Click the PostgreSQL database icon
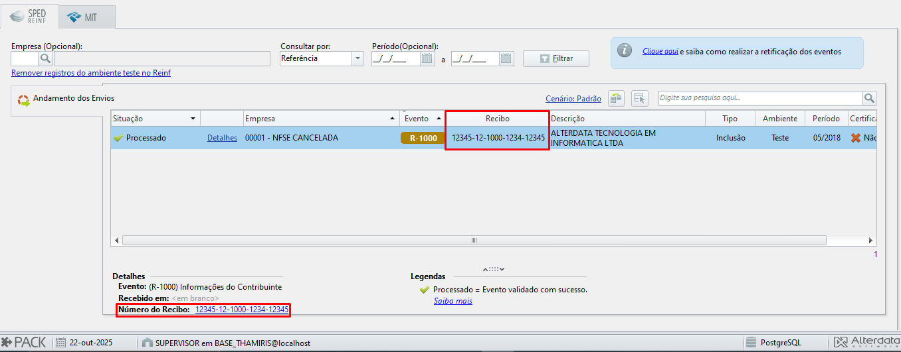The height and width of the screenshot is (352, 901). (751, 342)
